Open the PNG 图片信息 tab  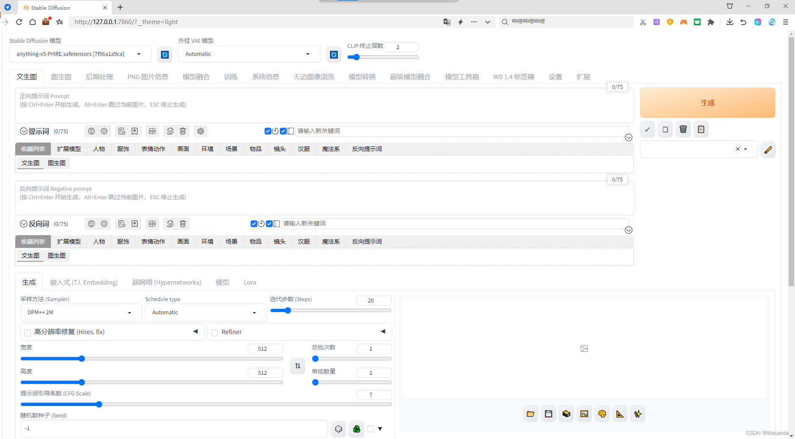148,77
